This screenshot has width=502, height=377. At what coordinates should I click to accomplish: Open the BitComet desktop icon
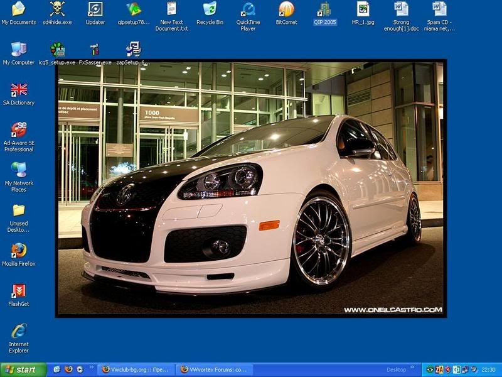click(286, 10)
